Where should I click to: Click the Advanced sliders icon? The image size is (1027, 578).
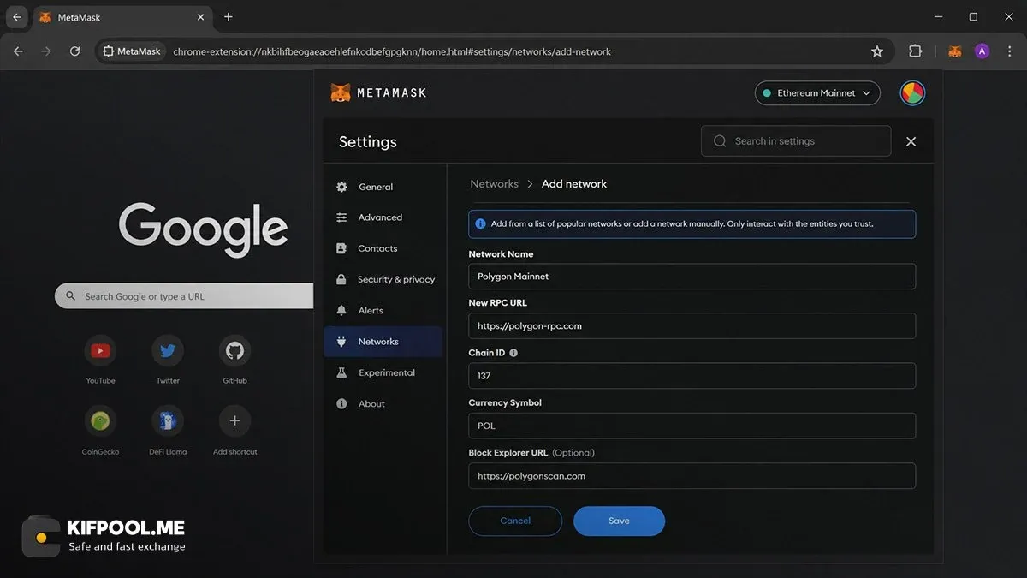(x=341, y=217)
